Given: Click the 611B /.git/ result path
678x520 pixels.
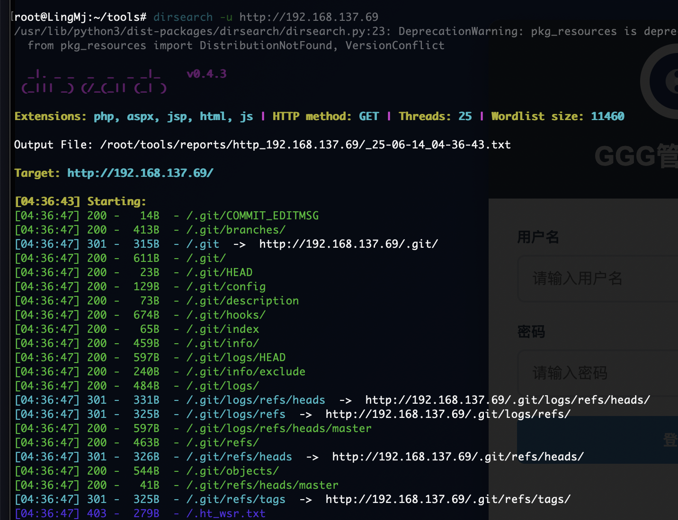Looking at the screenshot, I should coord(206,258).
